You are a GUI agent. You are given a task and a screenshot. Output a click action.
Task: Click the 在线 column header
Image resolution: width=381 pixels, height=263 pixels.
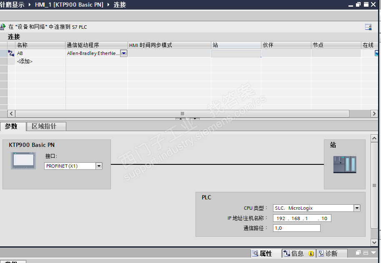(369, 45)
